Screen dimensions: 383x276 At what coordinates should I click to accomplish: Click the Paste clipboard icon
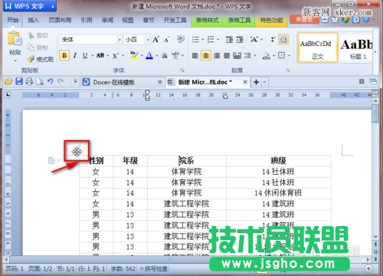[x=15, y=39]
